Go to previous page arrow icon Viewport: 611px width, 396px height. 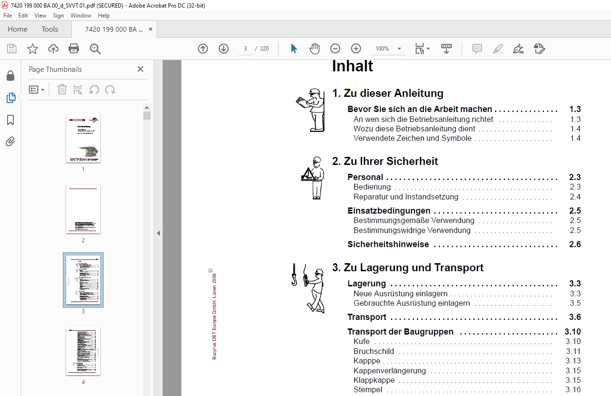[203, 49]
